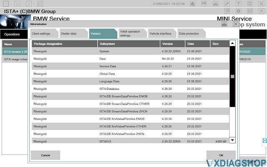Open the question mark help icon
This screenshot has height=167, width=267.
coord(238,4)
